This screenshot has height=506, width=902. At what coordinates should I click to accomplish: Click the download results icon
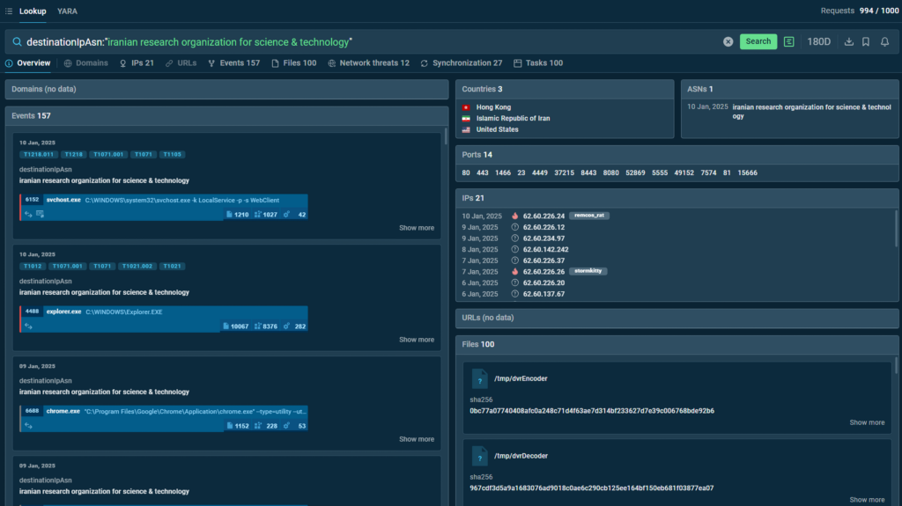click(x=849, y=41)
